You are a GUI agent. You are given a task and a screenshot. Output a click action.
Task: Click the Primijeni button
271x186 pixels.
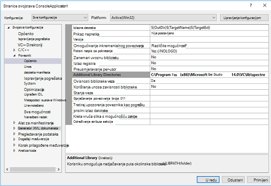pyautogui.click(x=259, y=180)
